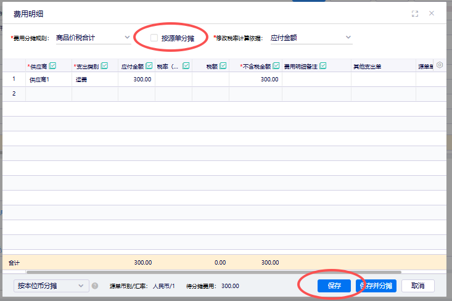Click the 费用明细备注 column edit icon

tap(323, 66)
